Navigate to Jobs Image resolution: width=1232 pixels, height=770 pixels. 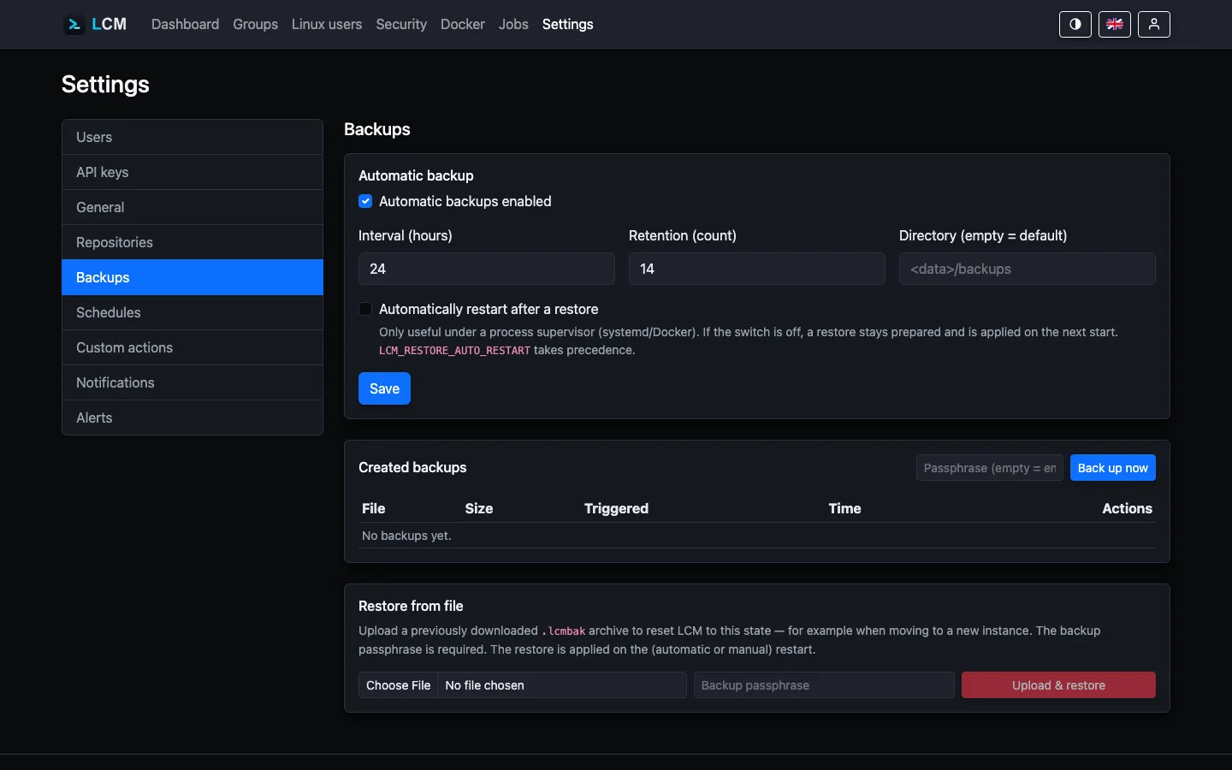(513, 24)
